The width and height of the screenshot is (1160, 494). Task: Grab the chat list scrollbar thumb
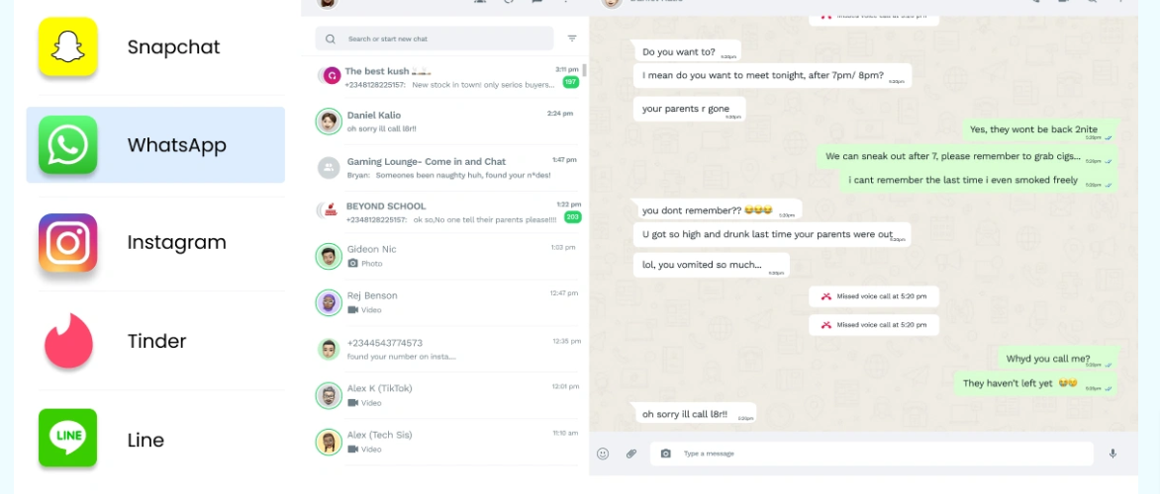click(x=585, y=70)
